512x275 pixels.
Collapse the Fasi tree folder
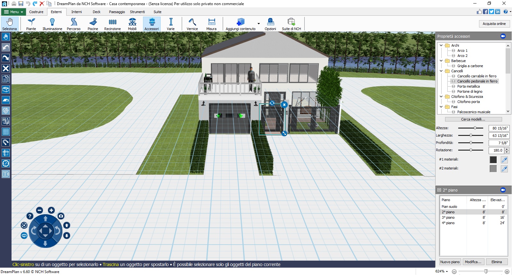pos(441,107)
